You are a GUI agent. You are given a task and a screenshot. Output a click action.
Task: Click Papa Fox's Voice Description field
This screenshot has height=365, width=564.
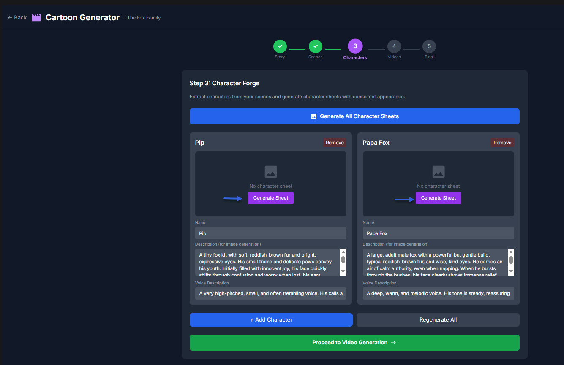point(438,293)
